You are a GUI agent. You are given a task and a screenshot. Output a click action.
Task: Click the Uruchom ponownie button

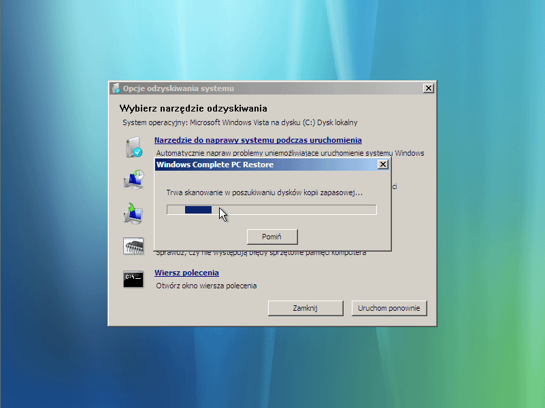pyautogui.click(x=389, y=308)
